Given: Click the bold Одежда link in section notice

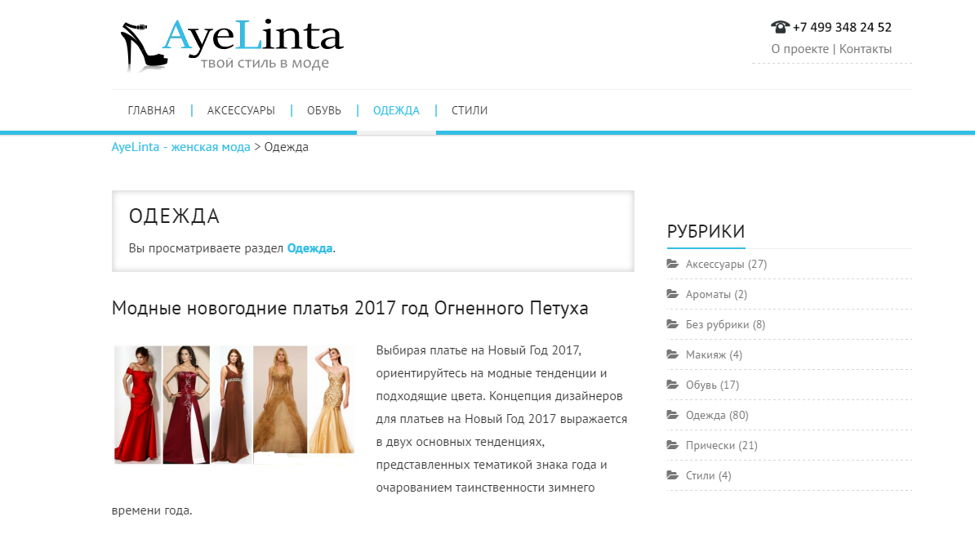Looking at the screenshot, I should (309, 248).
